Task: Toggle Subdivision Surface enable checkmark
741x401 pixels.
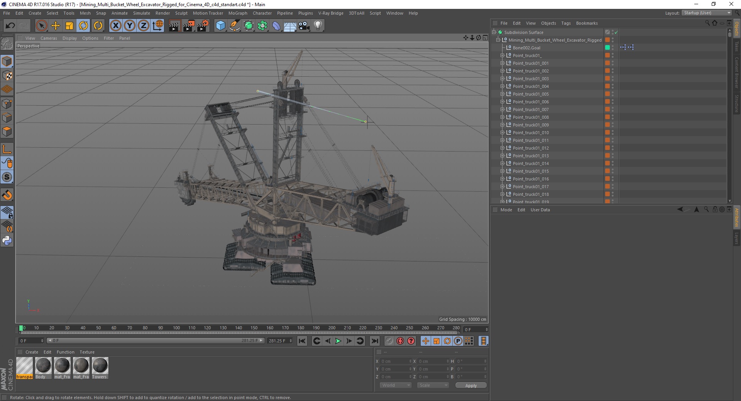Action: coord(616,32)
